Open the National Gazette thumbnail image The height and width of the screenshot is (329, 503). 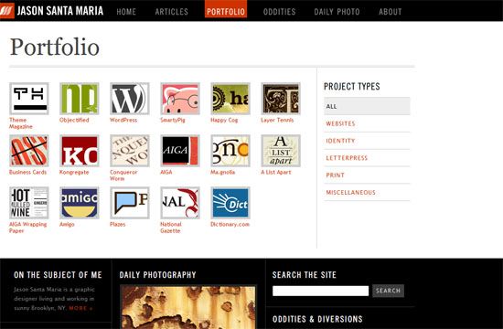tap(180, 203)
